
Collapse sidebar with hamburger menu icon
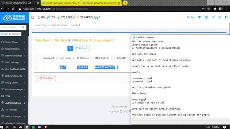[x=33, y=18]
